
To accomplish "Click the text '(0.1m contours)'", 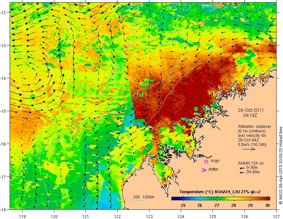I will pos(252,131).
